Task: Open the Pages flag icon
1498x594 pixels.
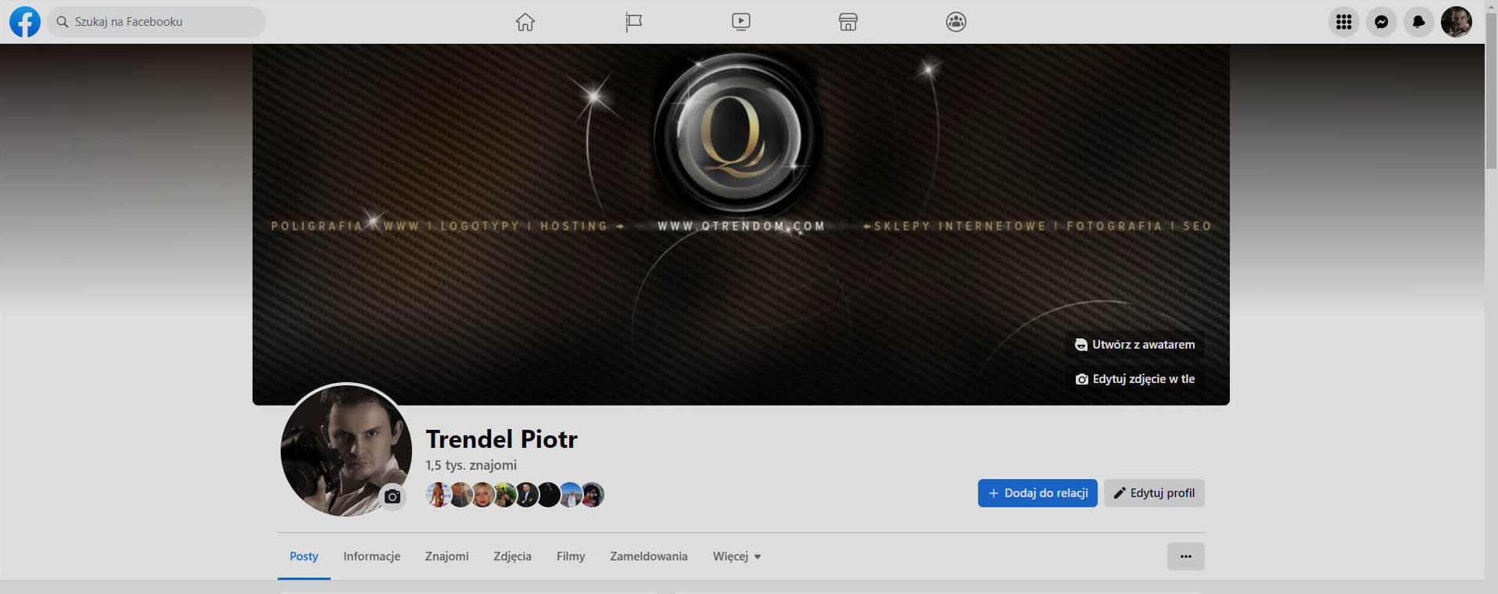Action: point(633,22)
